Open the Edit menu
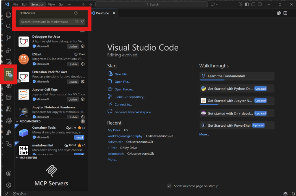The image size is (296, 196). pyautogui.click(x=25, y=4)
